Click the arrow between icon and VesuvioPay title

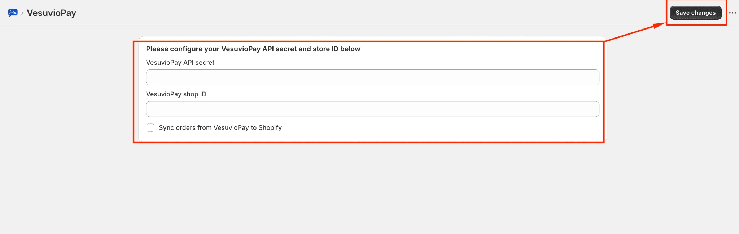point(23,13)
